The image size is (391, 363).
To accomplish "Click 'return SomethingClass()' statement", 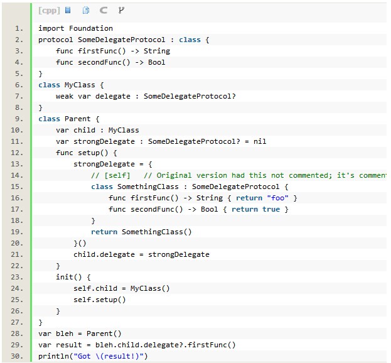I will point(141,232).
